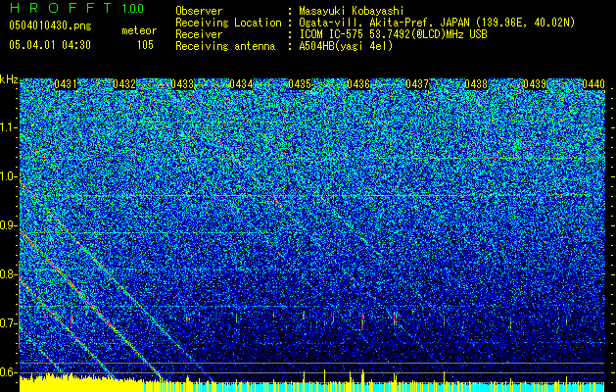Image resolution: width=616 pixels, height=392 pixels.
Task: Select the filename 0504010430.png
Action: click(x=50, y=26)
